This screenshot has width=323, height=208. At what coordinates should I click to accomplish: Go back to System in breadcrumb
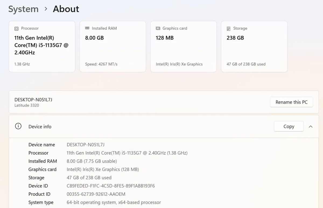click(23, 9)
